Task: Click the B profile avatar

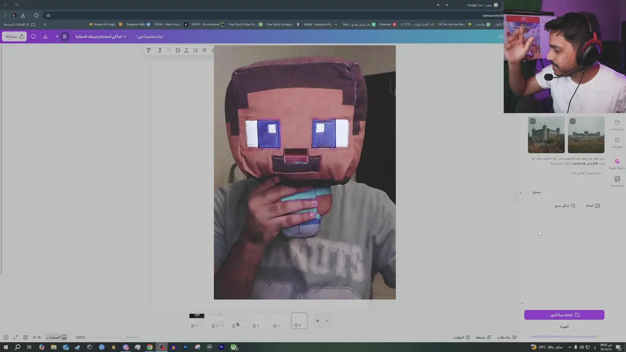Action: pyautogui.click(x=65, y=37)
